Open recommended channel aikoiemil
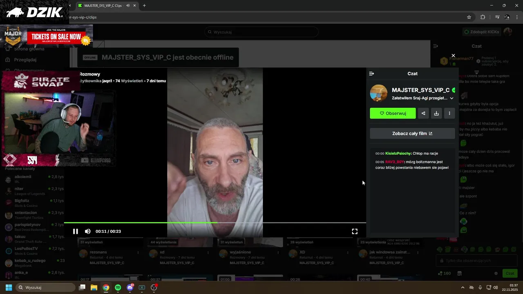The width and height of the screenshot is (523, 294). tap(34, 179)
